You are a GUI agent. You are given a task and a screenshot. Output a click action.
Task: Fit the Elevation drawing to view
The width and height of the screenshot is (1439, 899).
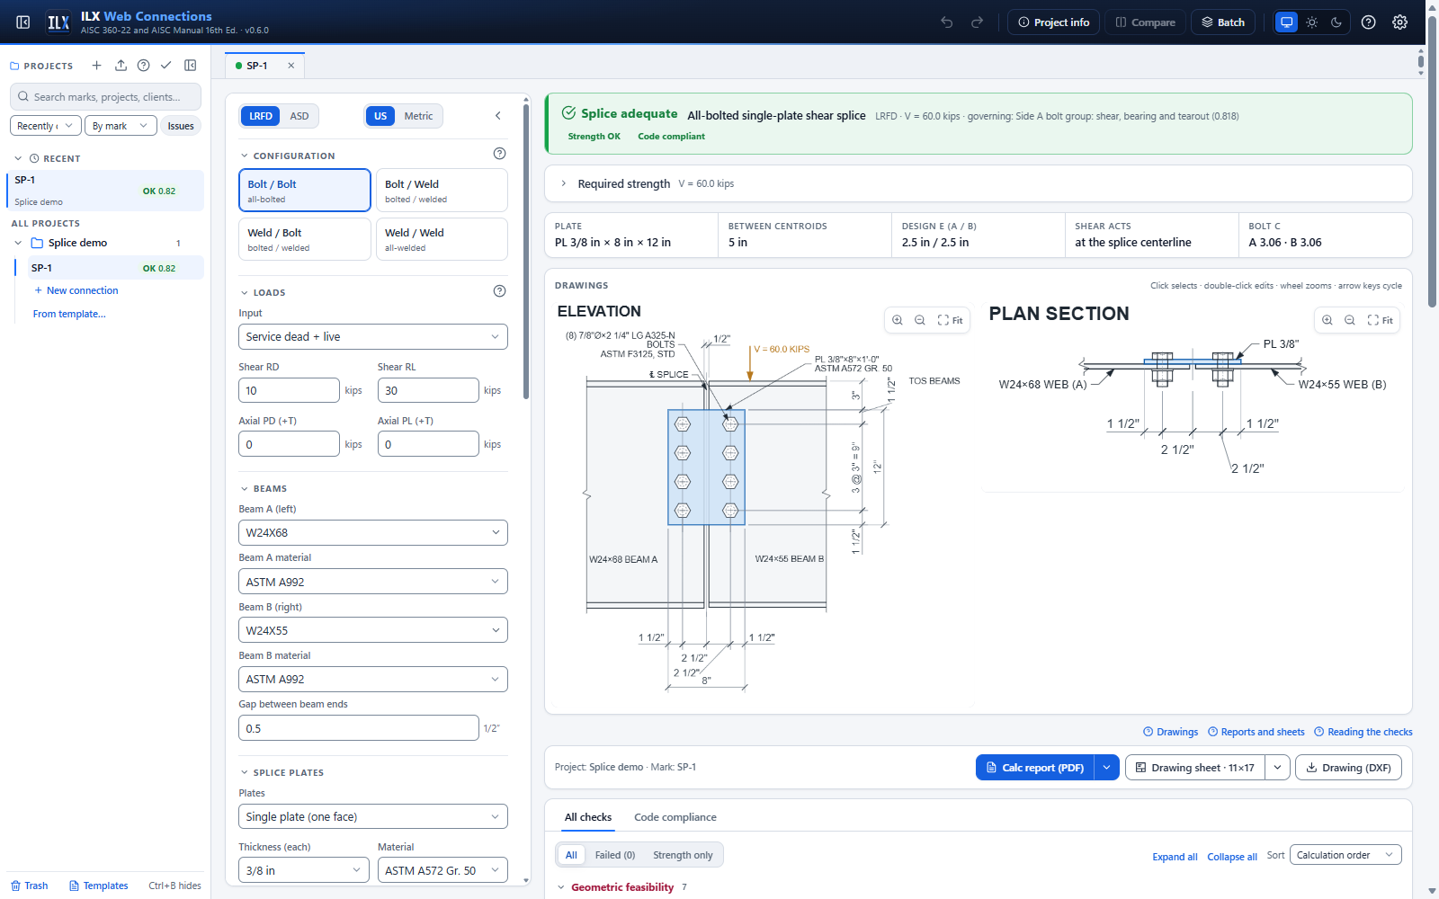click(951, 320)
